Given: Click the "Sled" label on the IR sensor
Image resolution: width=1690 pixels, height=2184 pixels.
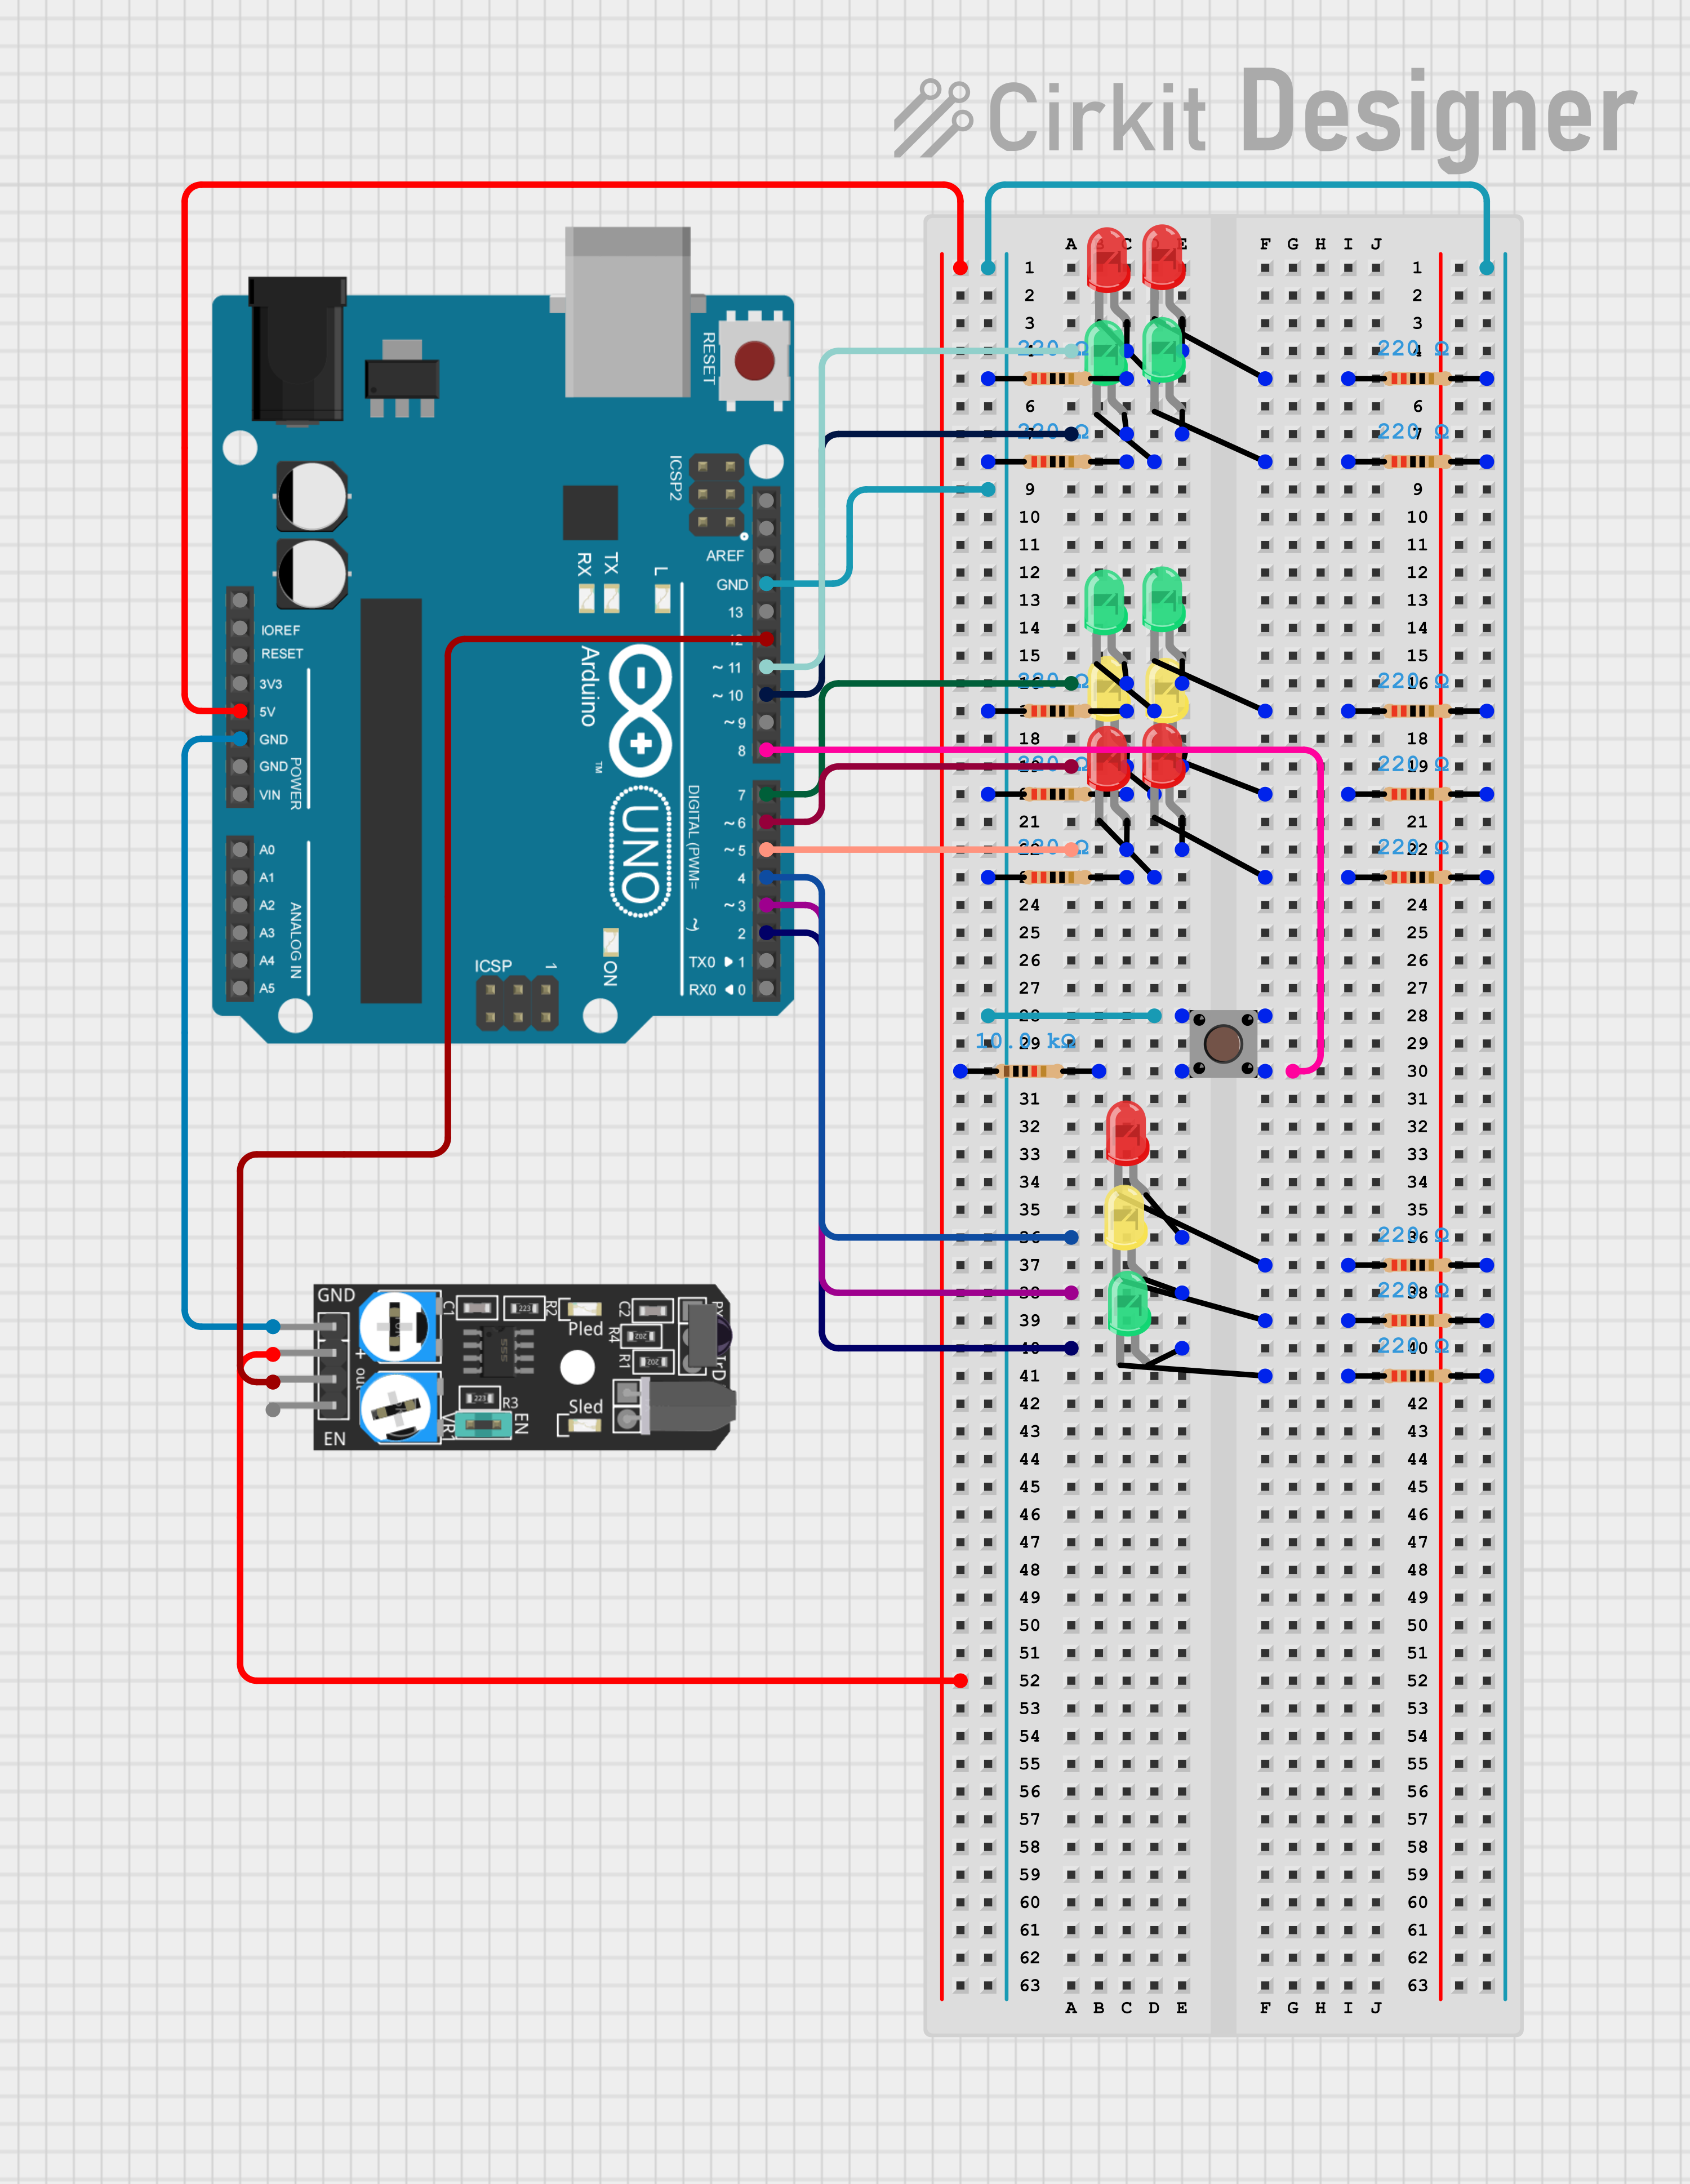Looking at the screenshot, I should coord(585,1406).
